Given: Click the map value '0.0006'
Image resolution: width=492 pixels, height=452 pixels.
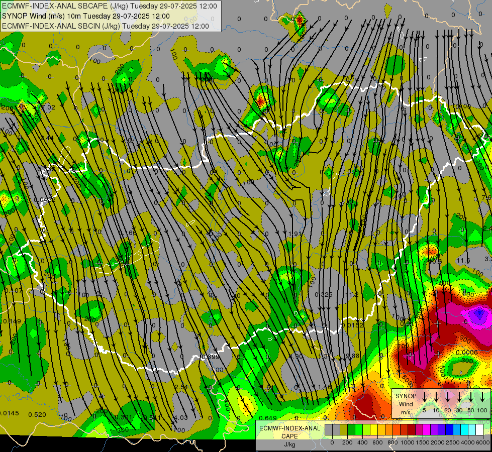Looking at the screenshot, I should click(x=466, y=352).
